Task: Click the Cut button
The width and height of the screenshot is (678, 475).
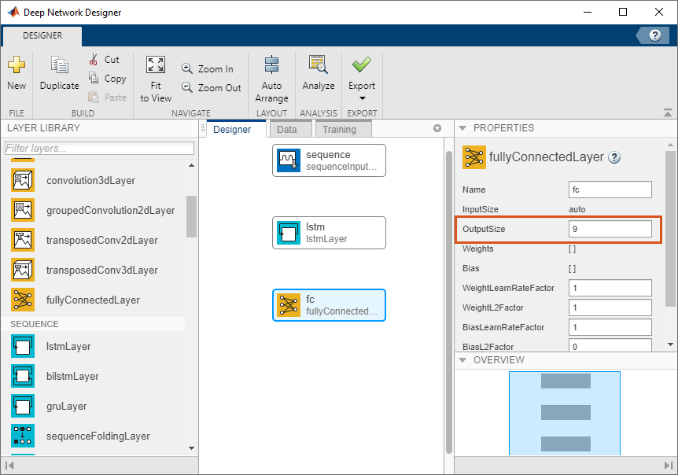Action: click(105, 60)
